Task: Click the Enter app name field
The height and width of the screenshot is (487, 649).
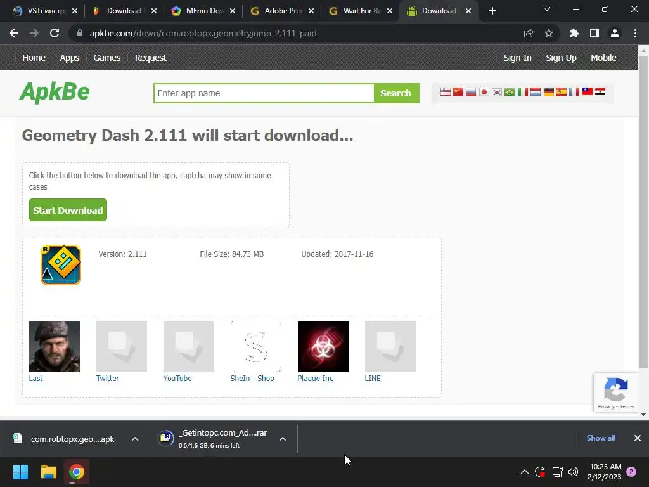Action: [x=264, y=93]
